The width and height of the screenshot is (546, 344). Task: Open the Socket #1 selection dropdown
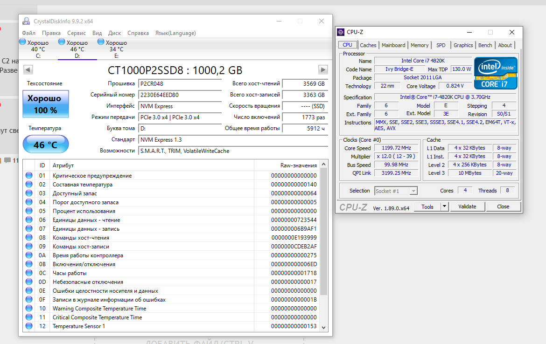point(396,191)
